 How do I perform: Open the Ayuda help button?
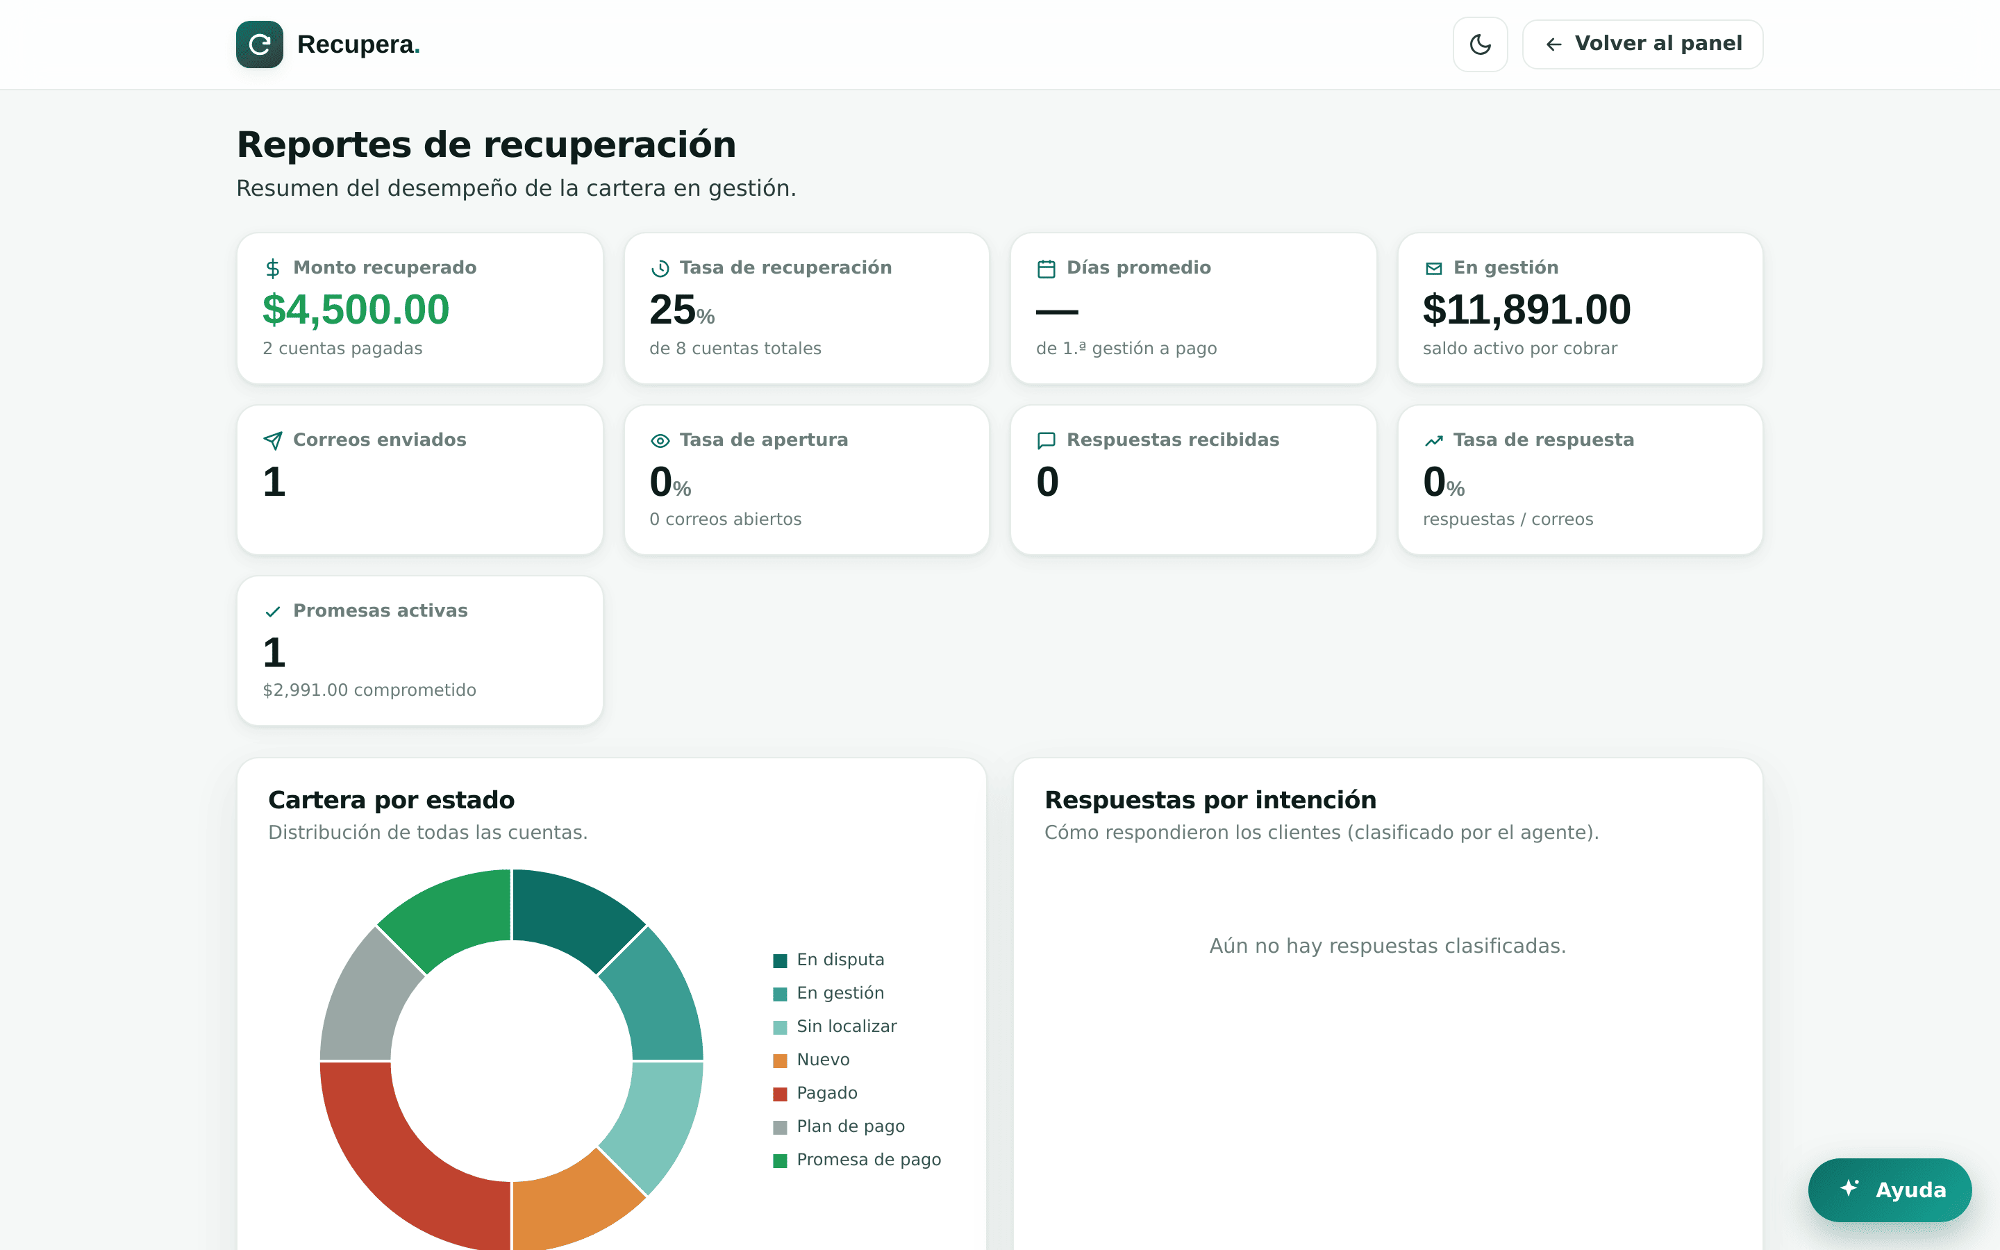click(x=1890, y=1190)
